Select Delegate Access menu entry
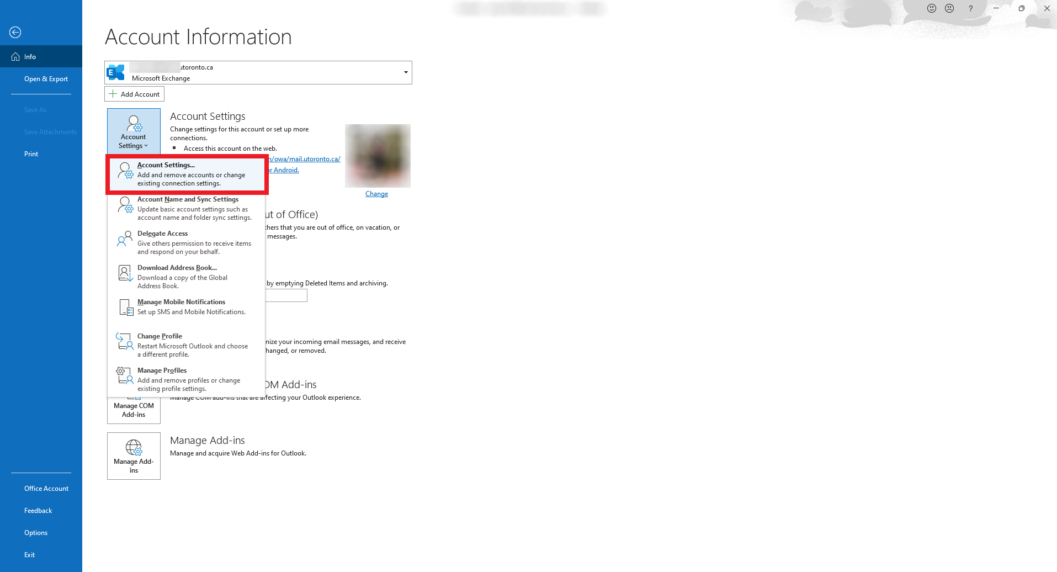 pos(186,242)
